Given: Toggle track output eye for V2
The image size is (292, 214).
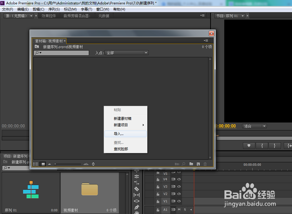Looking at the screenshot, I should coord(179,194).
